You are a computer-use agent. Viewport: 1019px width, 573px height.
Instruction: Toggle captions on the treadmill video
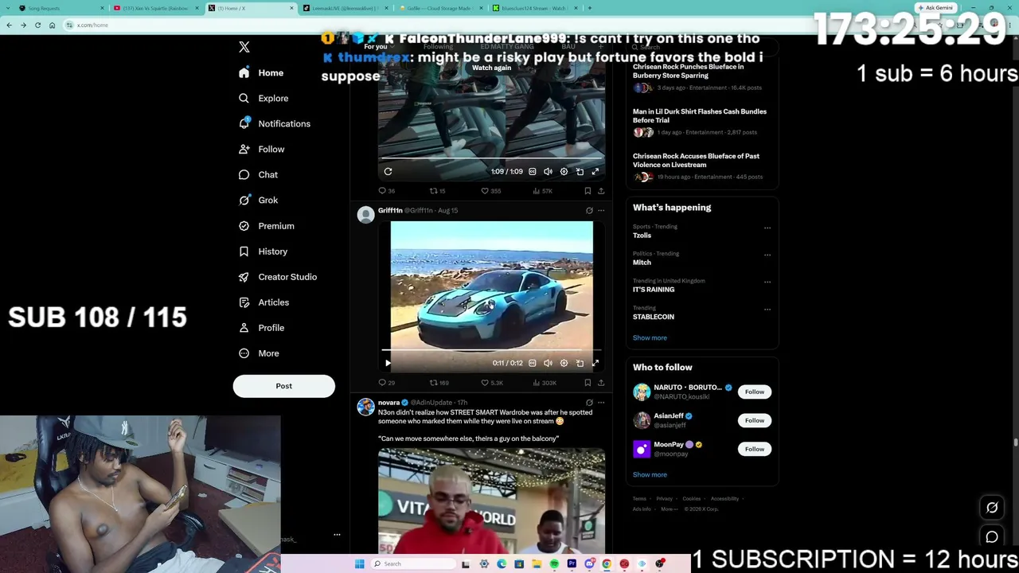click(x=533, y=171)
